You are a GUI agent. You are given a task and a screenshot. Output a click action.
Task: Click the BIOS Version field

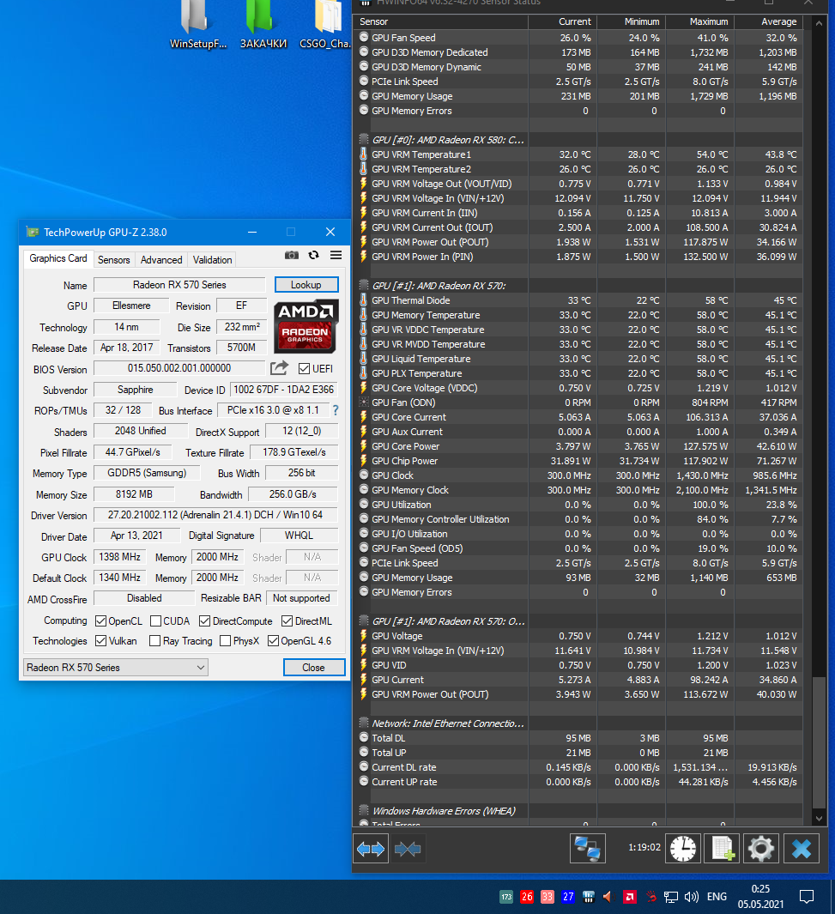coord(179,368)
